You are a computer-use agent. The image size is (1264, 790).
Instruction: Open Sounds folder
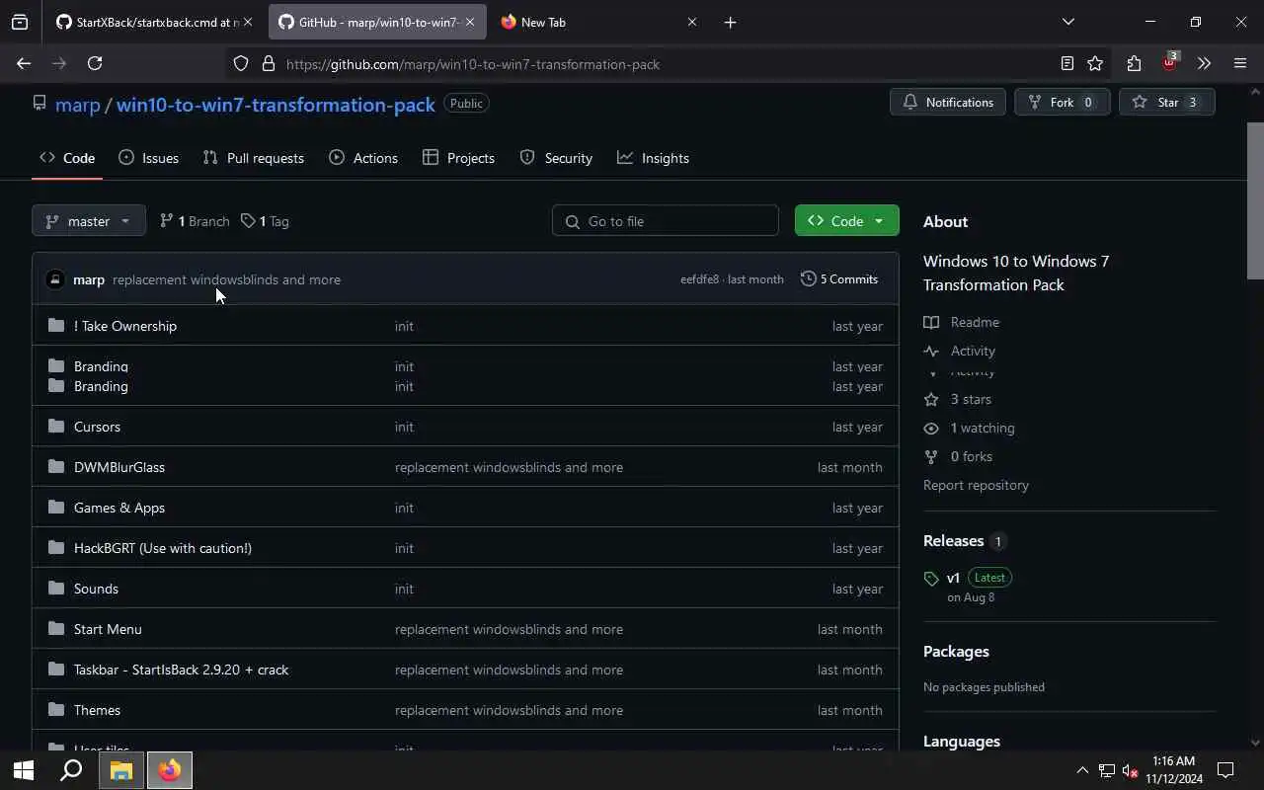(x=96, y=589)
